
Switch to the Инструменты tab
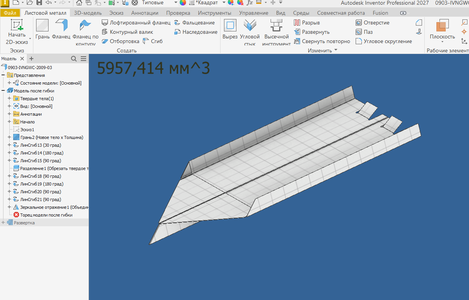tap(215, 13)
